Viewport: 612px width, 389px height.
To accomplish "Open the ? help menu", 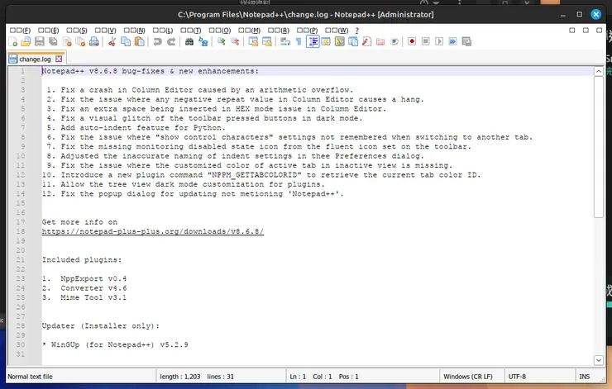I will [x=356, y=31].
